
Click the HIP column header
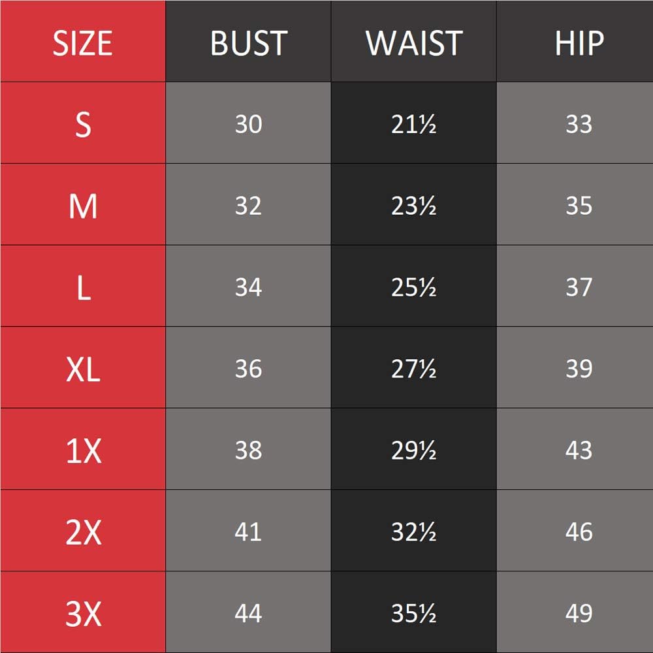point(579,42)
